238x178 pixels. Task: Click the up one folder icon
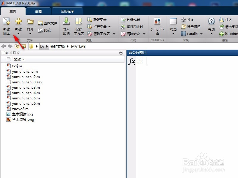coord(17,46)
